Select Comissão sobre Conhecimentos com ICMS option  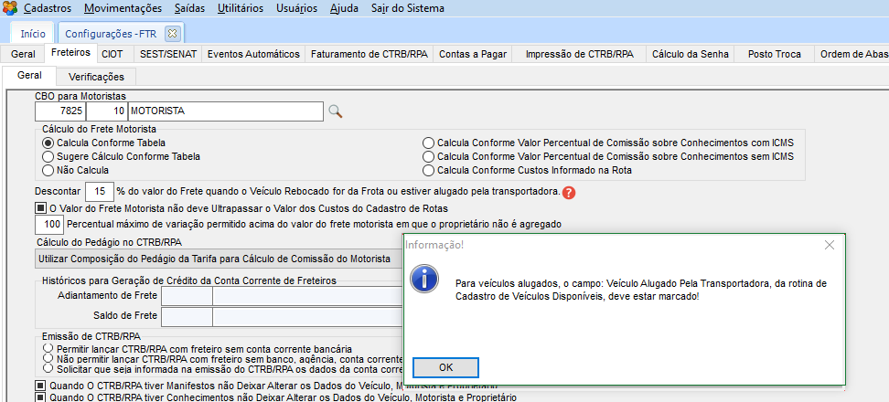(429, 143)
